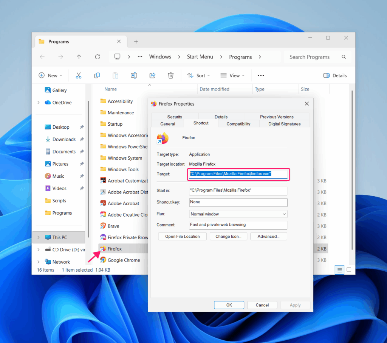Click the Paste clipboard icon
Image resolution: width=387 pixels, height=343 pixels.
click(115, 75)
